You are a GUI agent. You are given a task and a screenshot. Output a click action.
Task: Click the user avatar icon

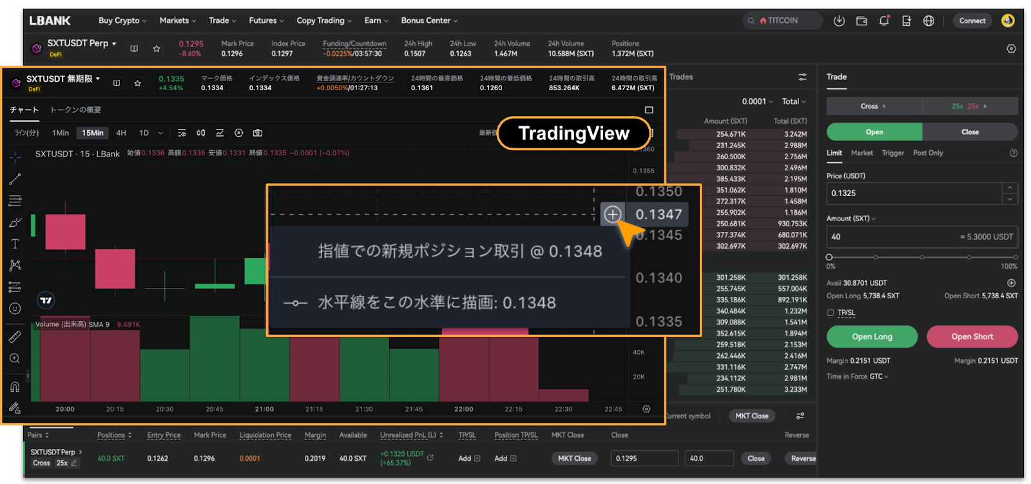[x=1008, y=21]
